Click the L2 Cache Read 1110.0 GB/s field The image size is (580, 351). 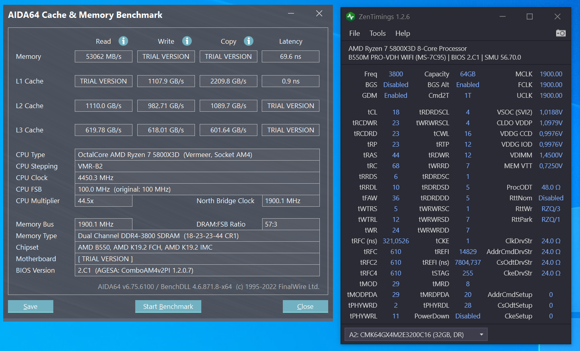(x=103, y=106)
